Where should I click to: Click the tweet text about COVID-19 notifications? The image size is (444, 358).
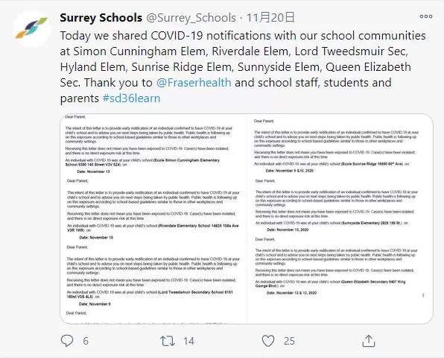[243, 67]
